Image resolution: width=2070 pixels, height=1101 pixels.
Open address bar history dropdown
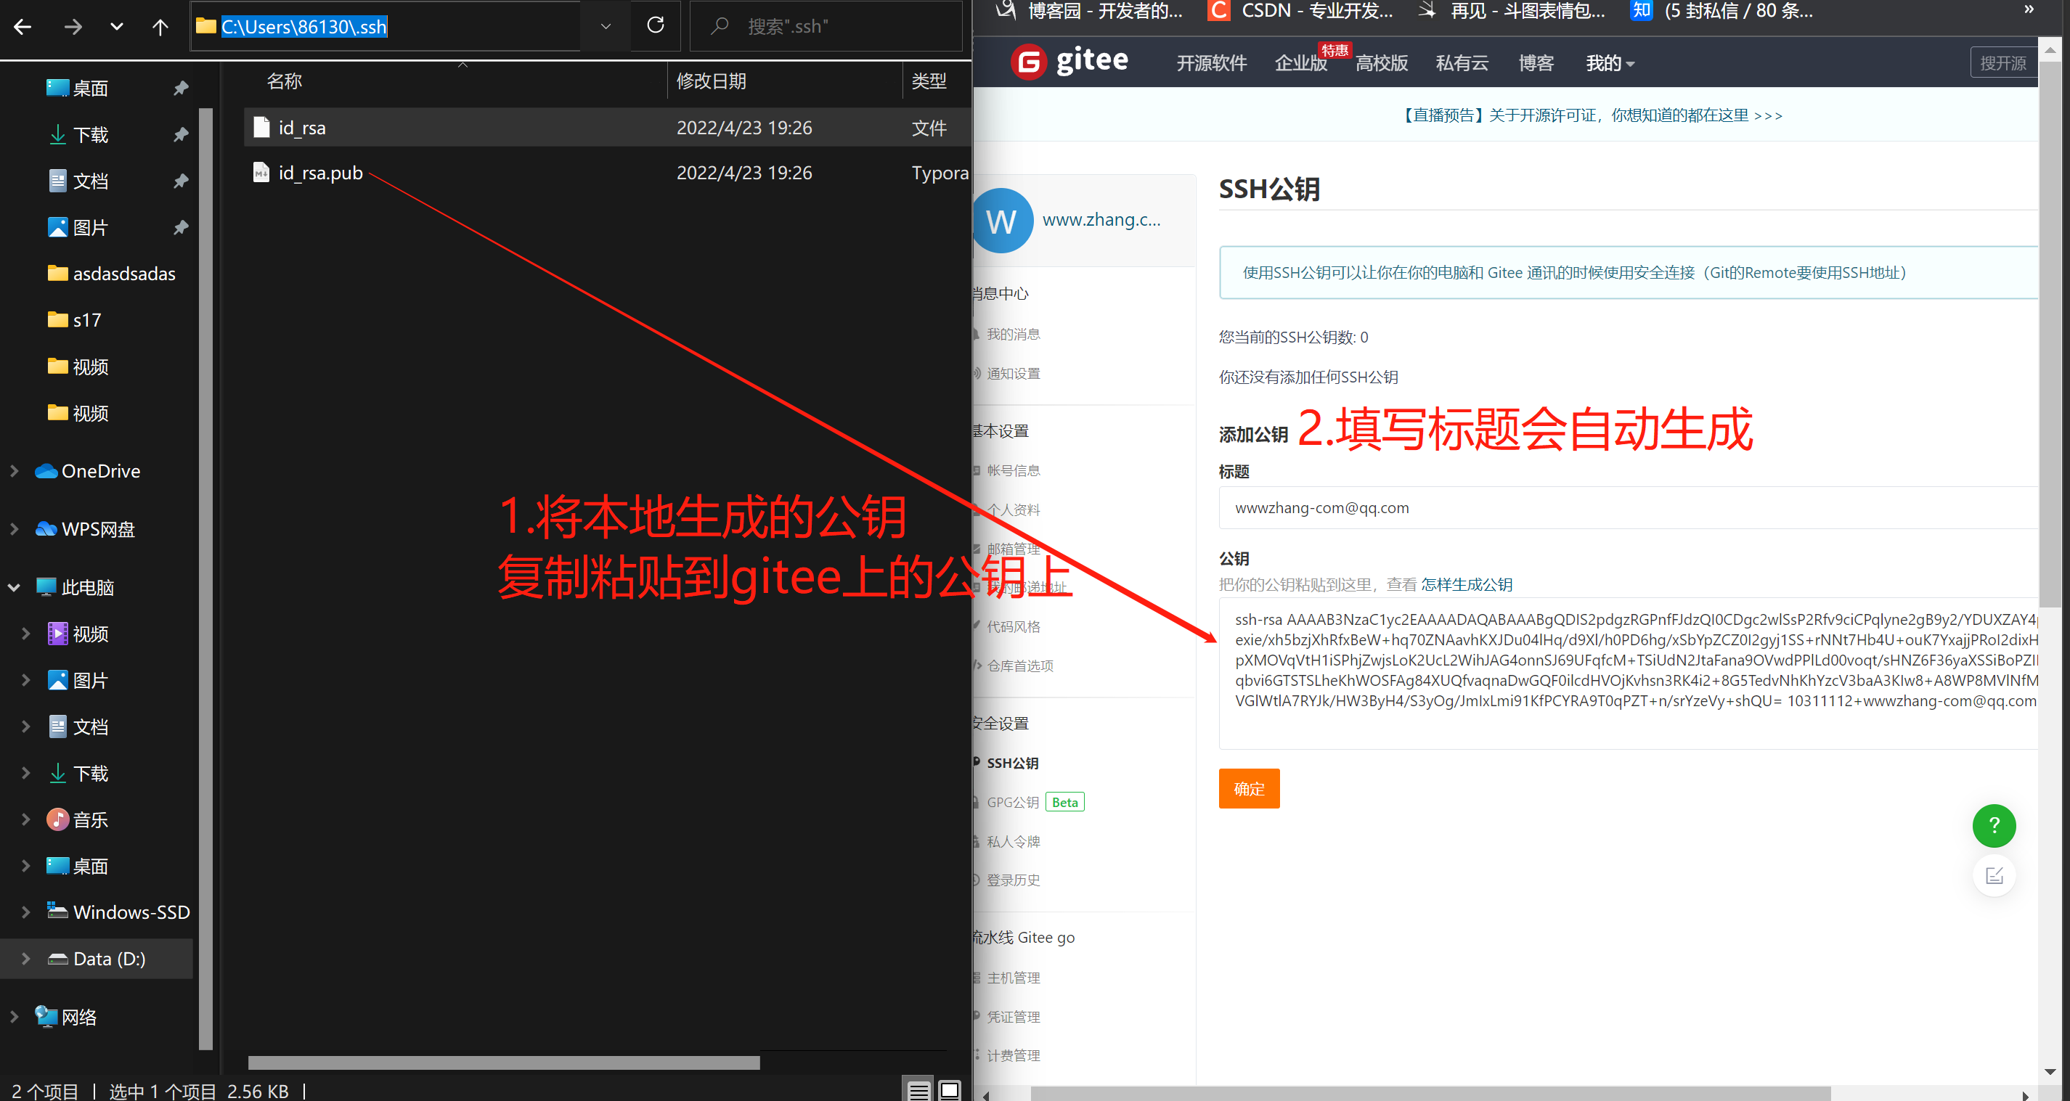pos(605,27)
